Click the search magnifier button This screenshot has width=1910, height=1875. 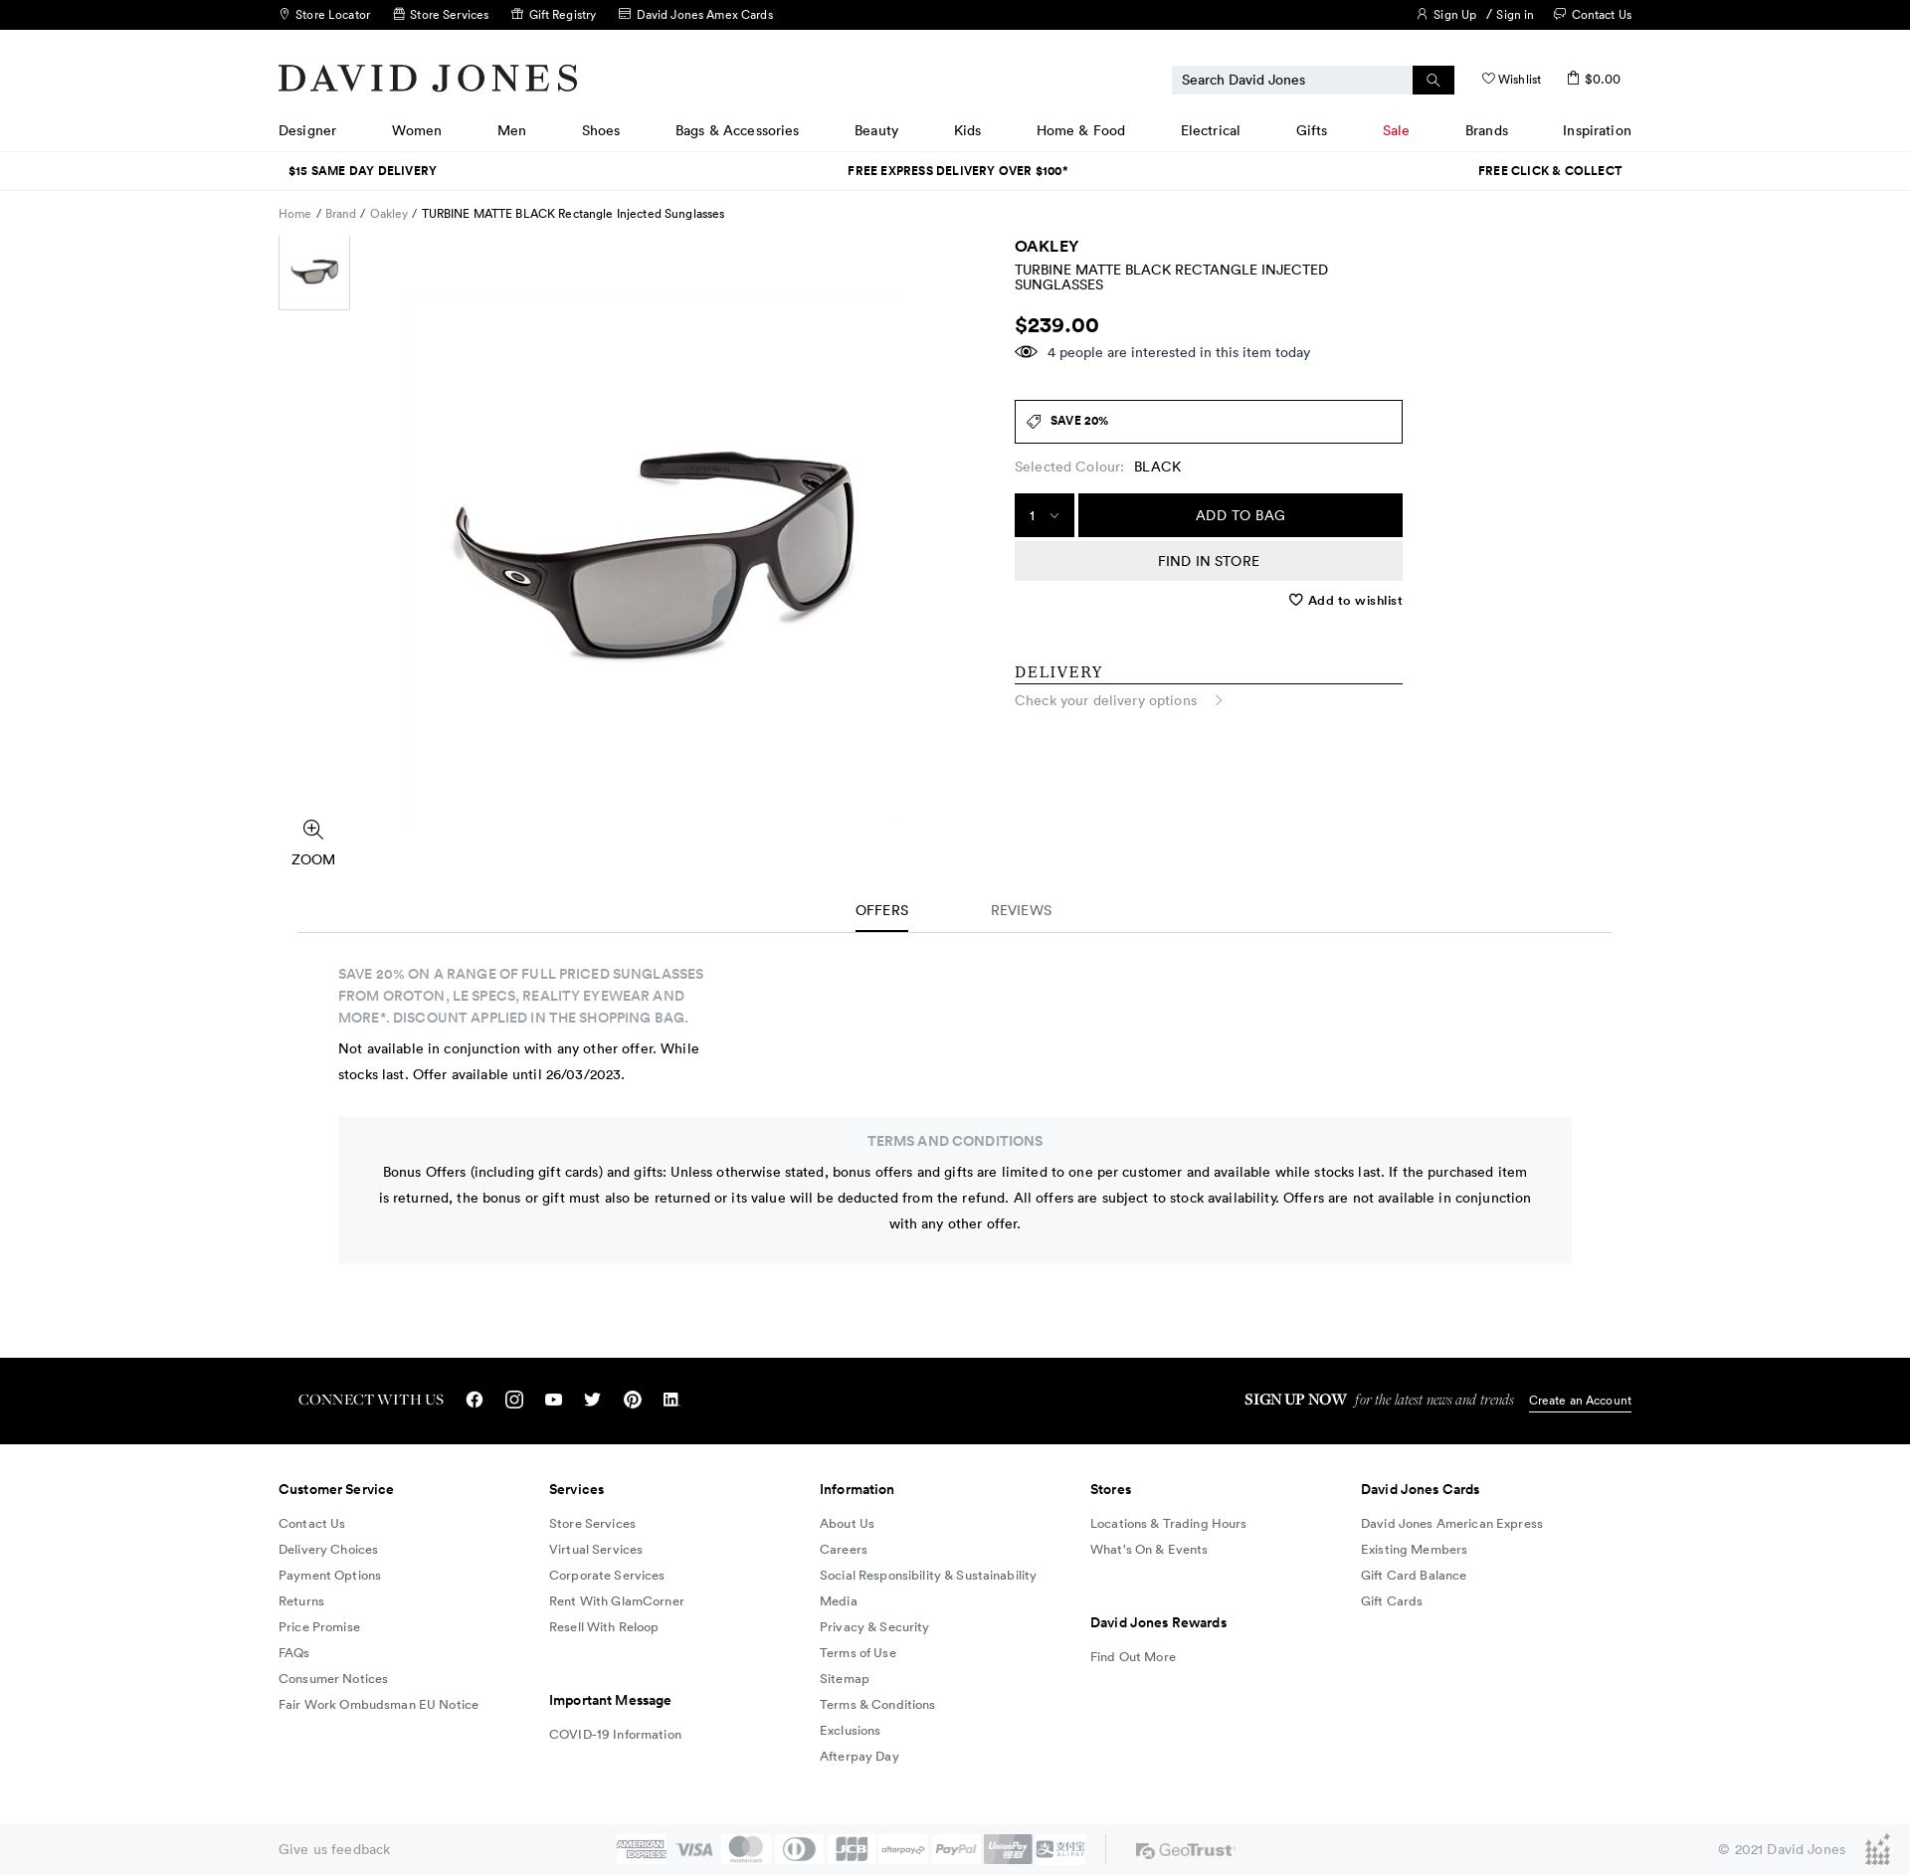1433,80
